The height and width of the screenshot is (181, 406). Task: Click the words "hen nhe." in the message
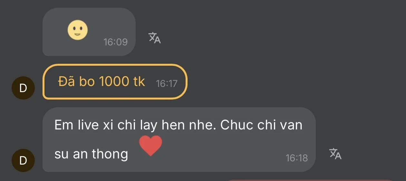[x=189, y=125]
